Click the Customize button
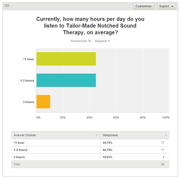Viewport: 181px width, 179px height. (143, 6)
